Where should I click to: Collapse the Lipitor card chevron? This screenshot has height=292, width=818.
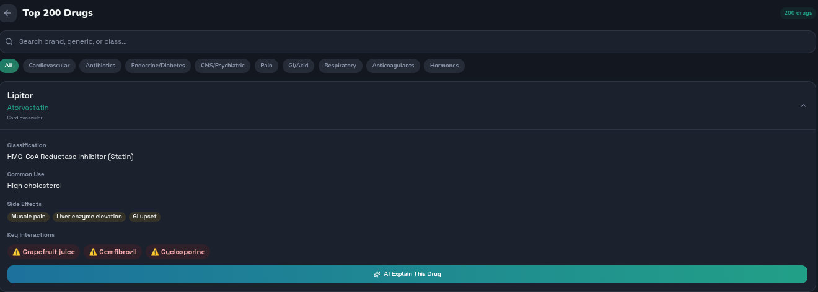click(x=803, y=106)
